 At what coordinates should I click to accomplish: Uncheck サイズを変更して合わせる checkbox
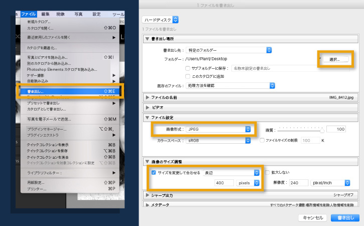154,173
